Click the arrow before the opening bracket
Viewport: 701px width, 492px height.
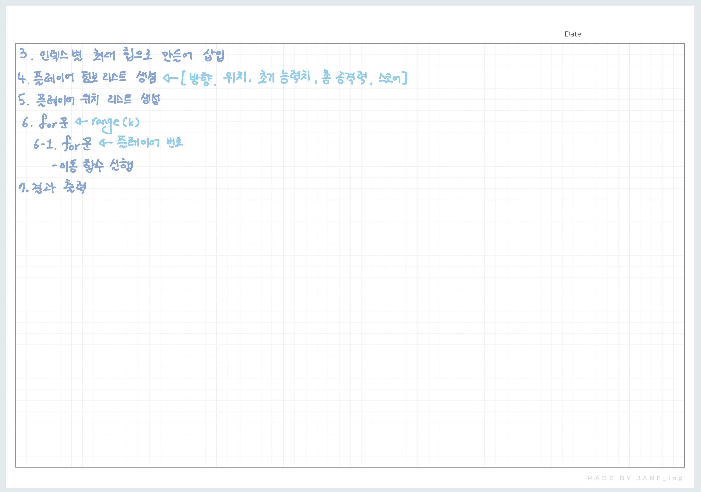[170, 78]
